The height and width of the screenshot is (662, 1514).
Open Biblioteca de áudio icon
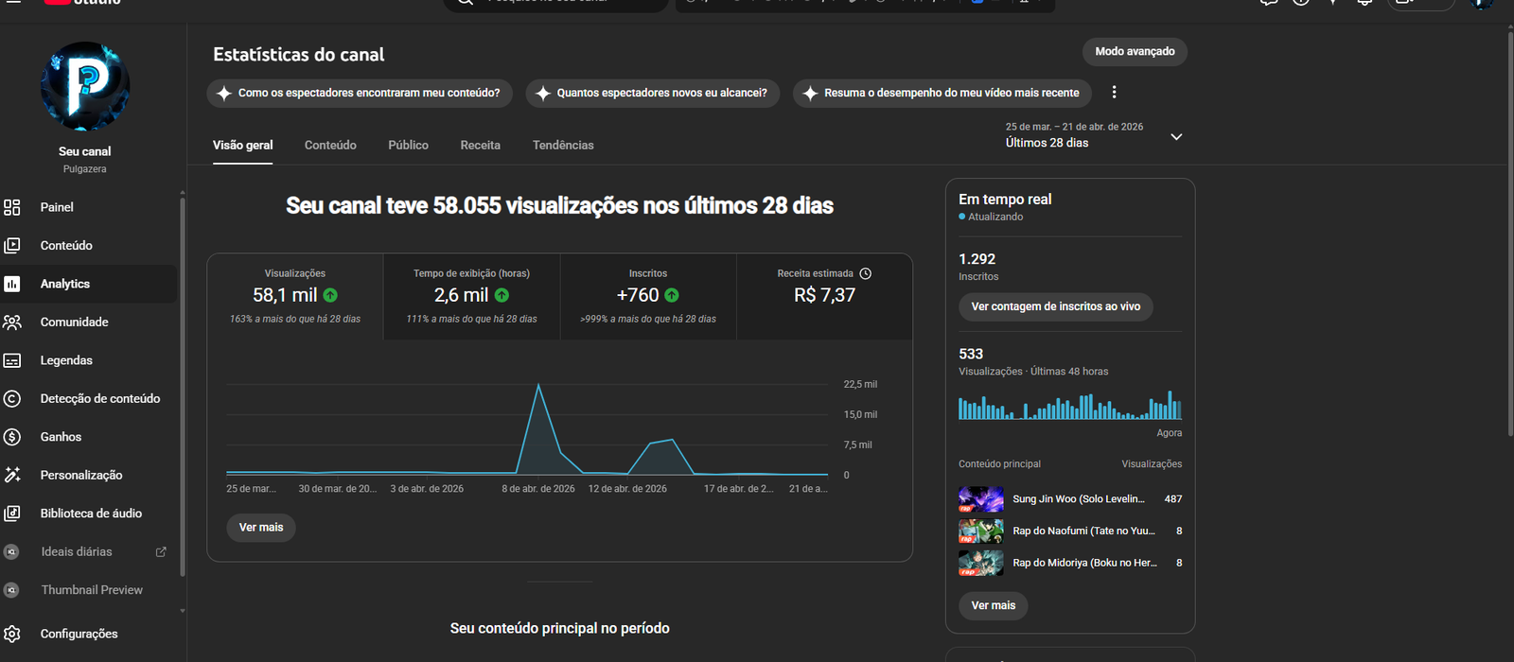pos(12,514)
